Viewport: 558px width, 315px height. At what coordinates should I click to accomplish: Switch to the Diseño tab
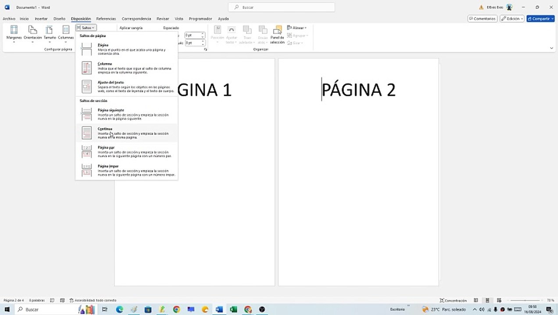coord(59,19)
